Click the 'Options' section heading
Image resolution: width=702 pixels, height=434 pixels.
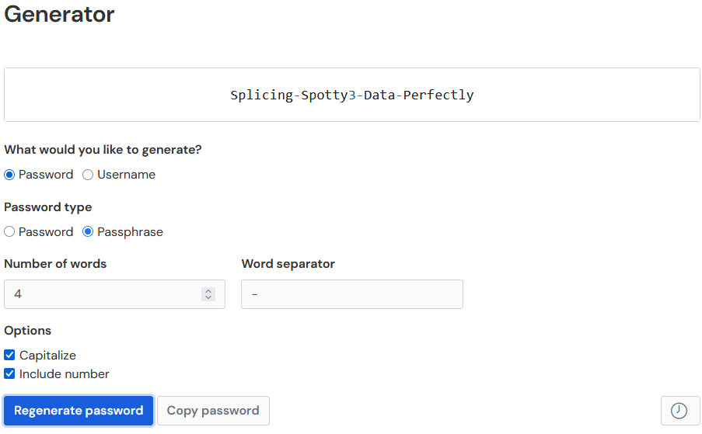coord(27,331)
